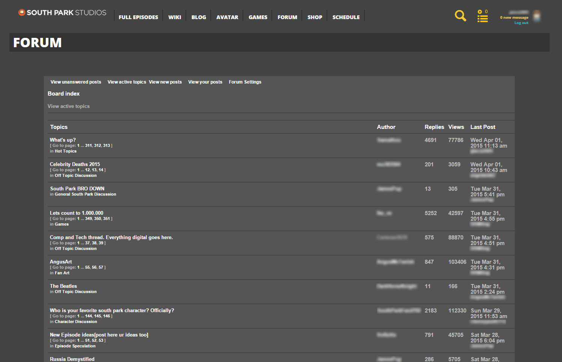Viewport: 562px width, 362px height.
Task: Open Lets count to 1.000.000 topic
Action: (77, 213)
